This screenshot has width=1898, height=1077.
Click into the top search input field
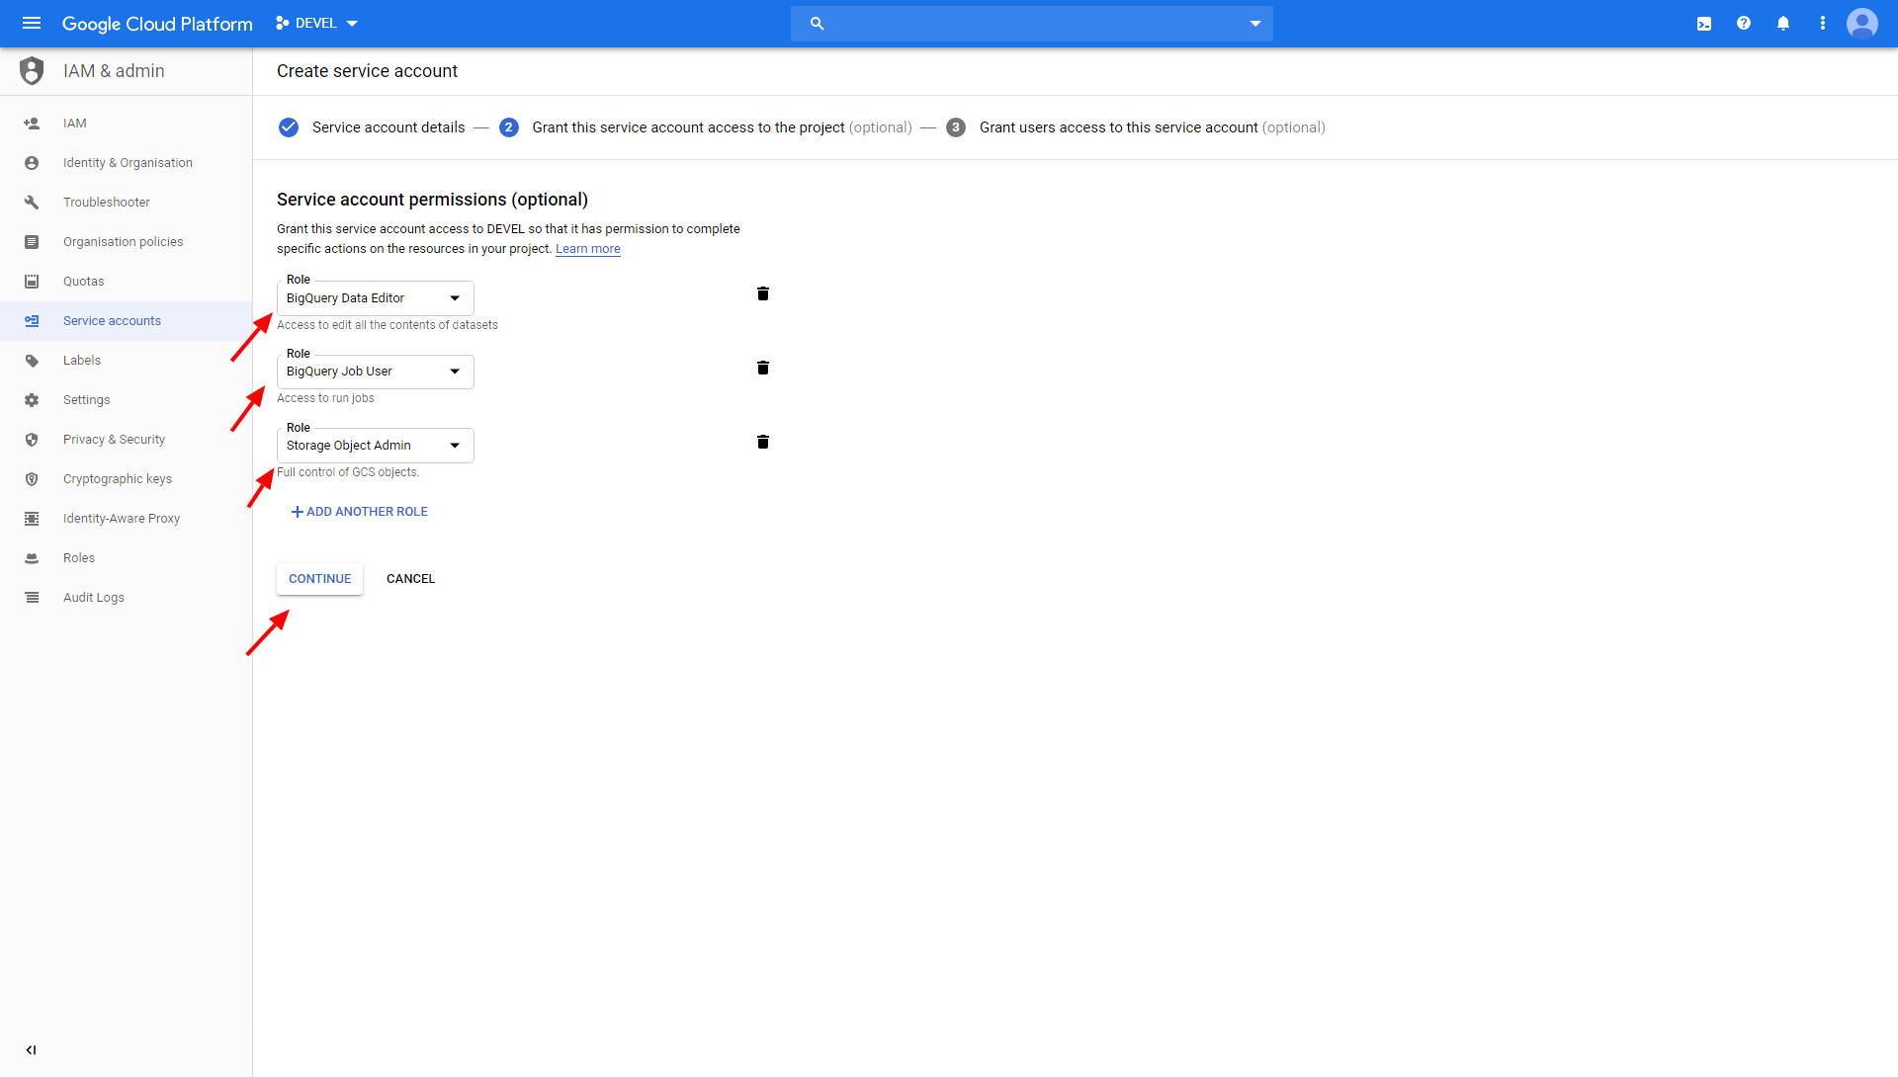pos(1032,24)
